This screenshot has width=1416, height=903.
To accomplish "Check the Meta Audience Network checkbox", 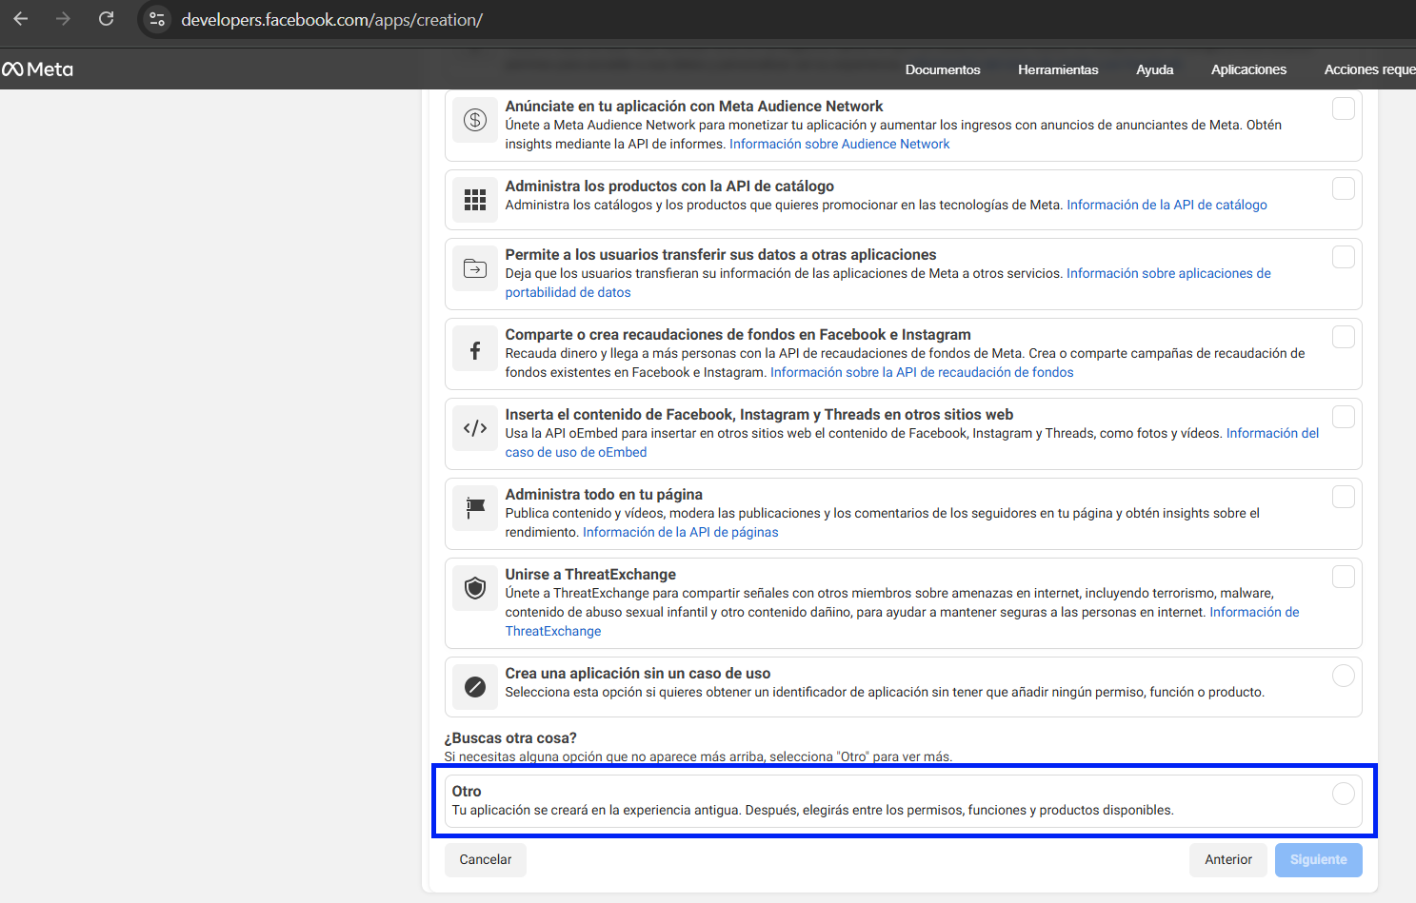I will [x=1343, y=108].
